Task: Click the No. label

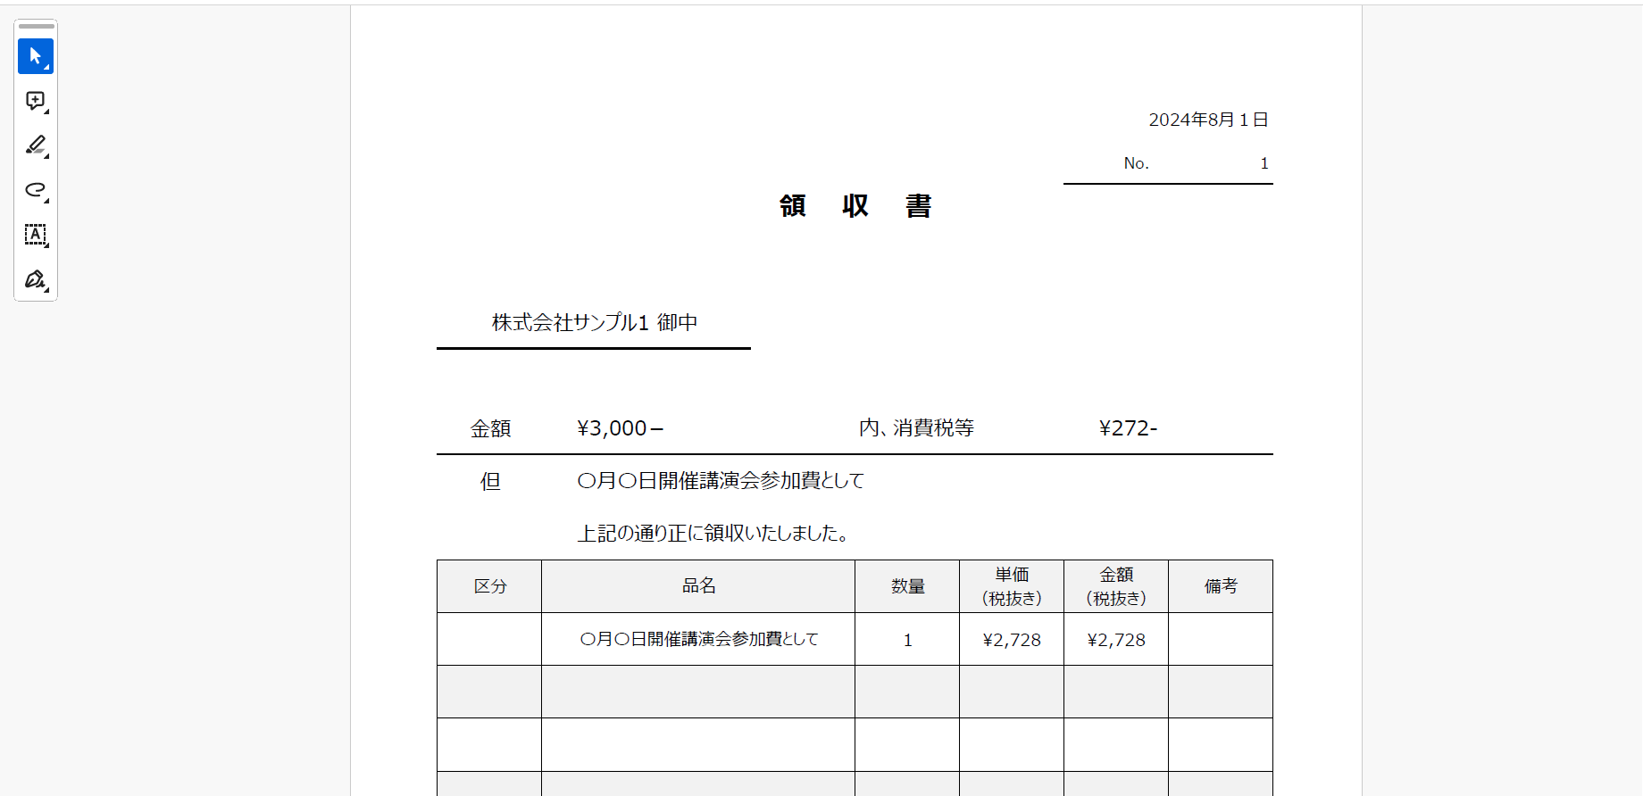Action: point(1136,163)
